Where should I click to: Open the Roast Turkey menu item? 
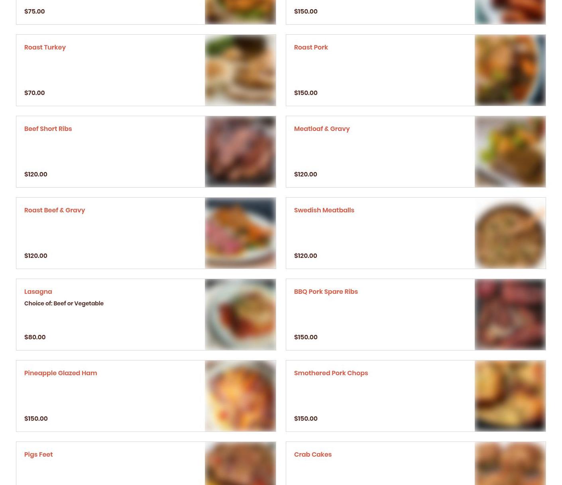[x=146, y=70]
